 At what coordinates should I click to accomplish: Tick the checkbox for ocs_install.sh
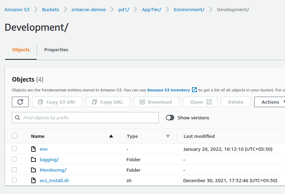click(14, 180)
